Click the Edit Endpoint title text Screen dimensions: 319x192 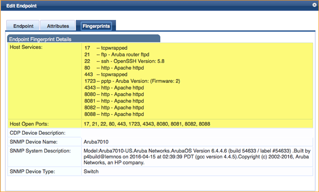[21, 6]
